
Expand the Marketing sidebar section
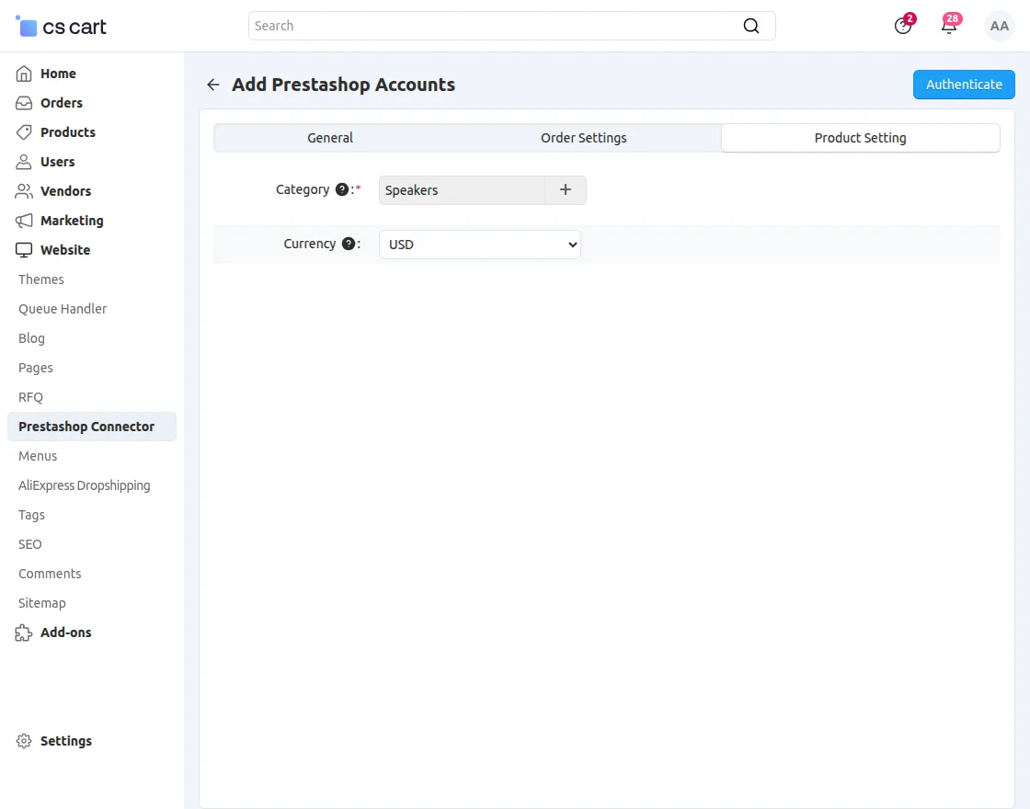(72, 221)
